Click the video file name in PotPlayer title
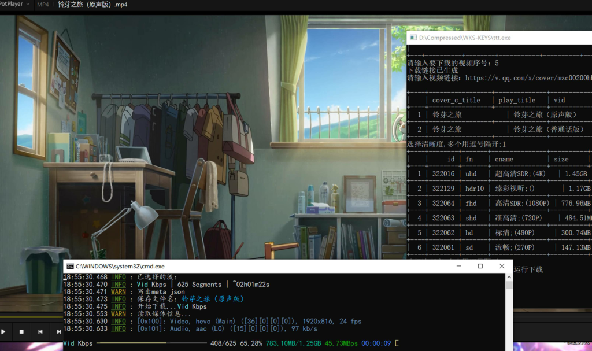Image resolution: width=592 pixels, height=351 pixels. point(92,5)
